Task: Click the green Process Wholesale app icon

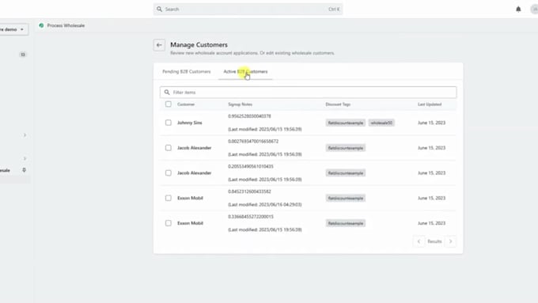Action: point(41,25)
